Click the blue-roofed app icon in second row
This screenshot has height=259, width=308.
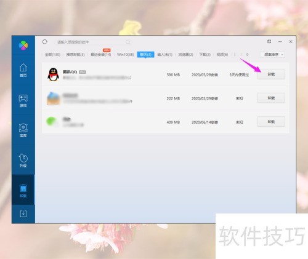pos(53,98)
